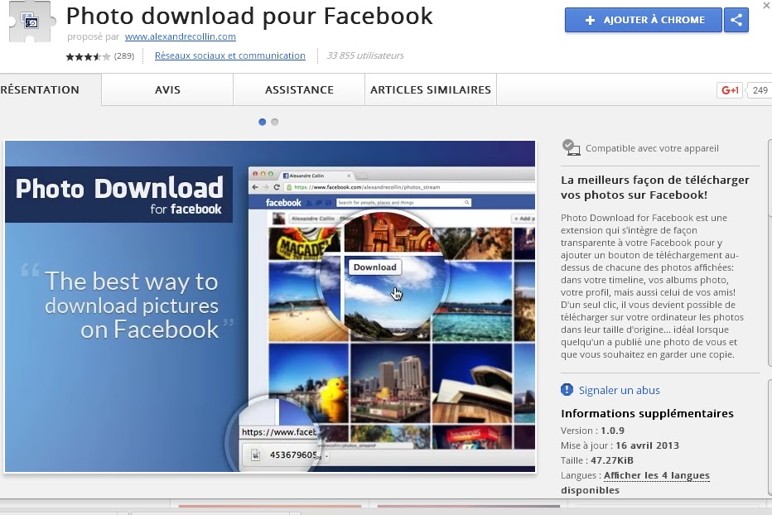The height and width of the screenshot is (515, 772).
Task: Click the star rating icons
Action: point(88,56)
